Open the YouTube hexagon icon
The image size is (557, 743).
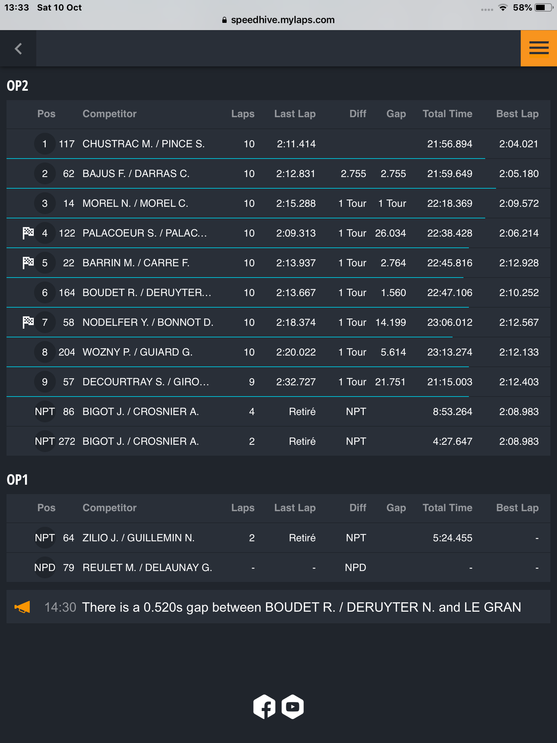293,706
